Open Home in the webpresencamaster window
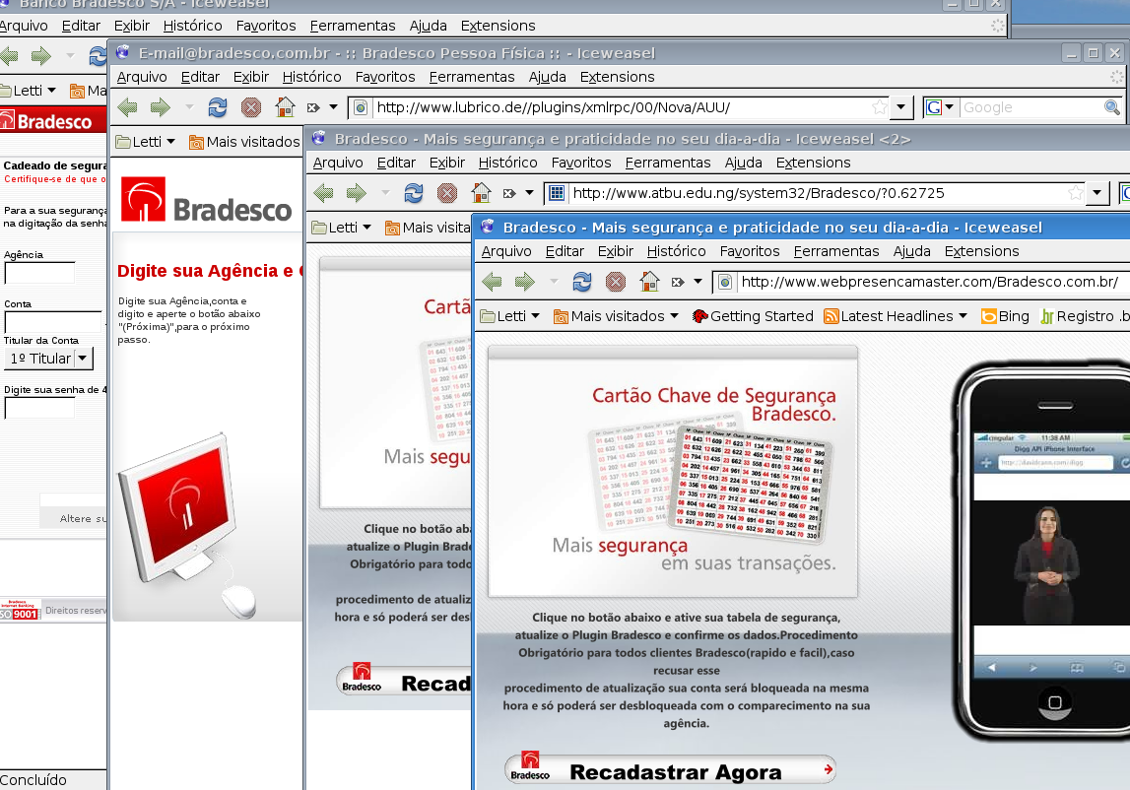The width and height of the screenshot is (1130, 790). pyautogui.click(x=649, y=282)
